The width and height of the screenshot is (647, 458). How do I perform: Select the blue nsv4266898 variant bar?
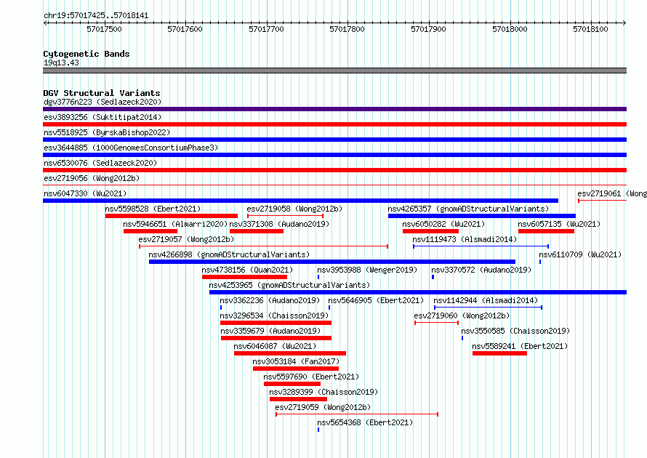coord(332,262)
